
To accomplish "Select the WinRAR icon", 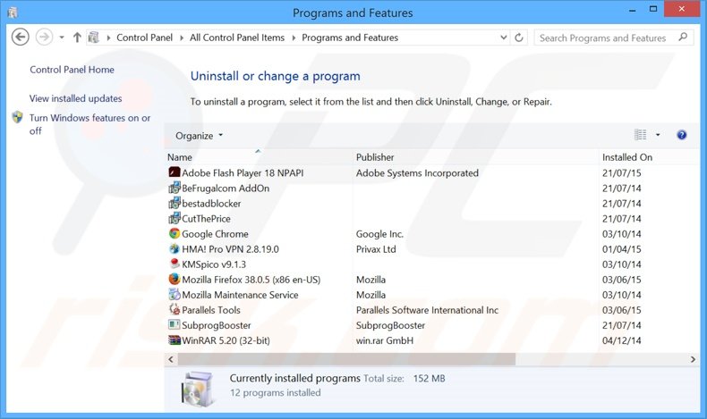I will pos(174,339).
